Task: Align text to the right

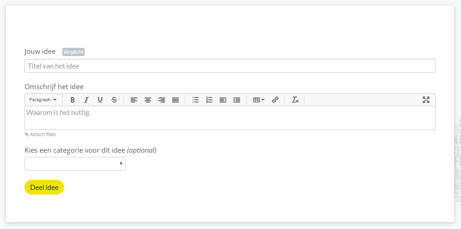Action: click(162, 100)
